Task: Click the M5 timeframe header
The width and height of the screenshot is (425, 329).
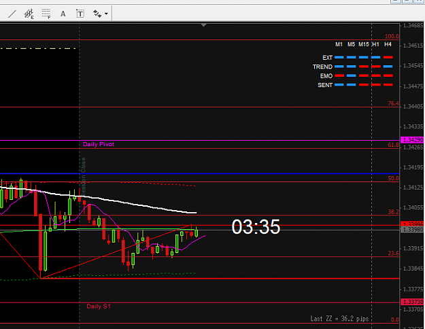Action: pos(352,44)
